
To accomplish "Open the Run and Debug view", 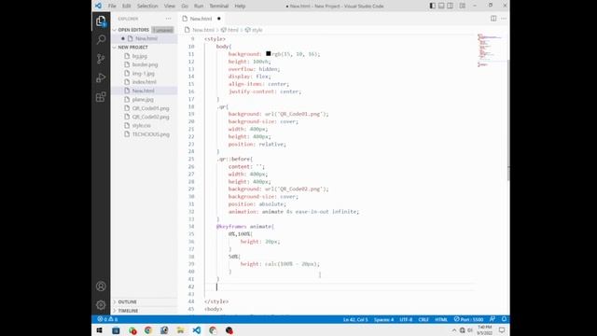I will (101, 77).
